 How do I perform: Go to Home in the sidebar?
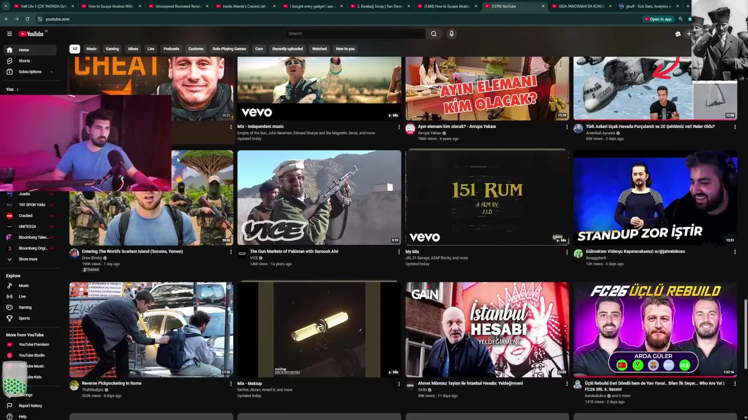point(29,50)
